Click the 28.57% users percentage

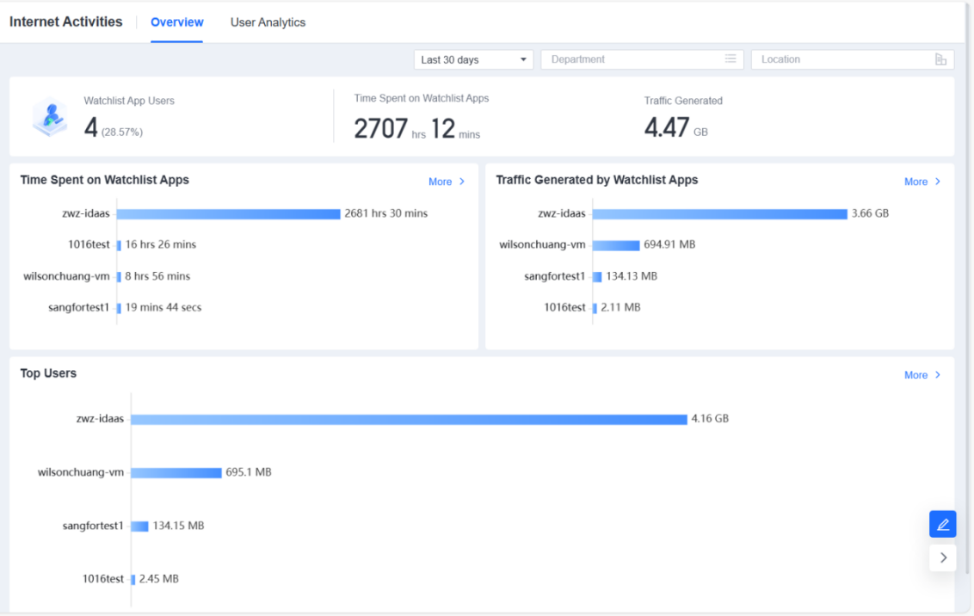coord(122,132)
